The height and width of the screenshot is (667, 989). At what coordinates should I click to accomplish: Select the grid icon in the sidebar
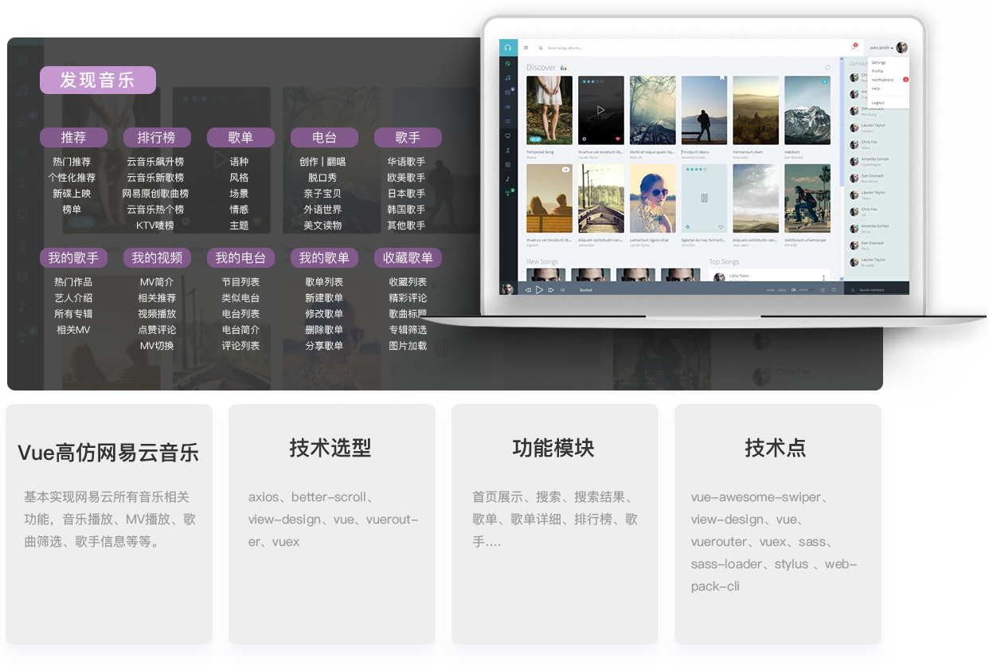pos(508,164)
